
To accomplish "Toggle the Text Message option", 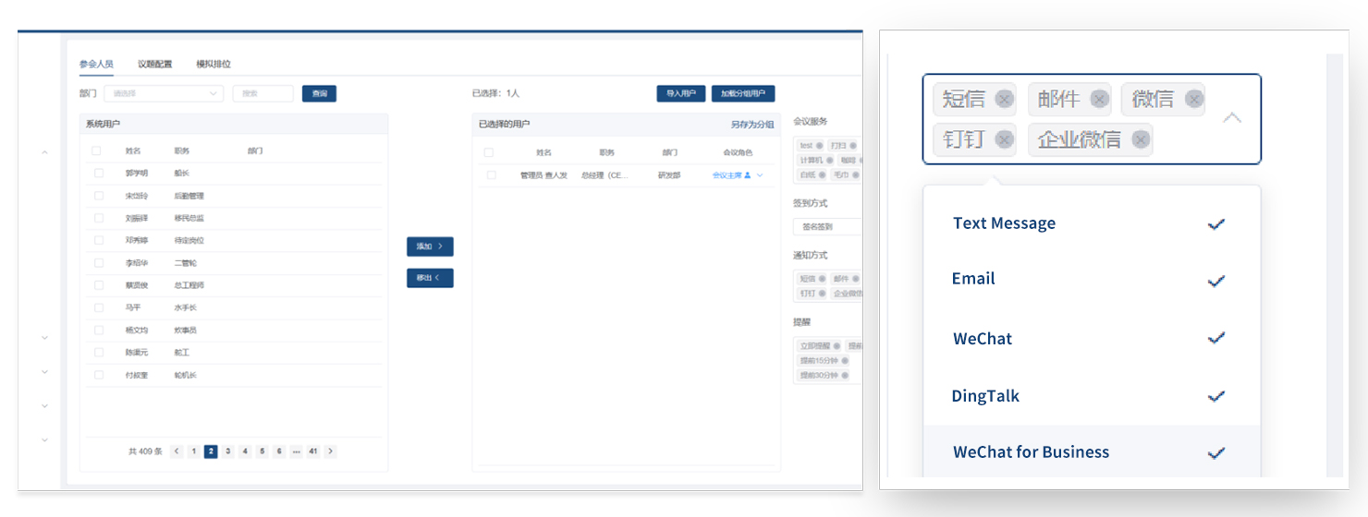I will click(x=1092, y=223).
